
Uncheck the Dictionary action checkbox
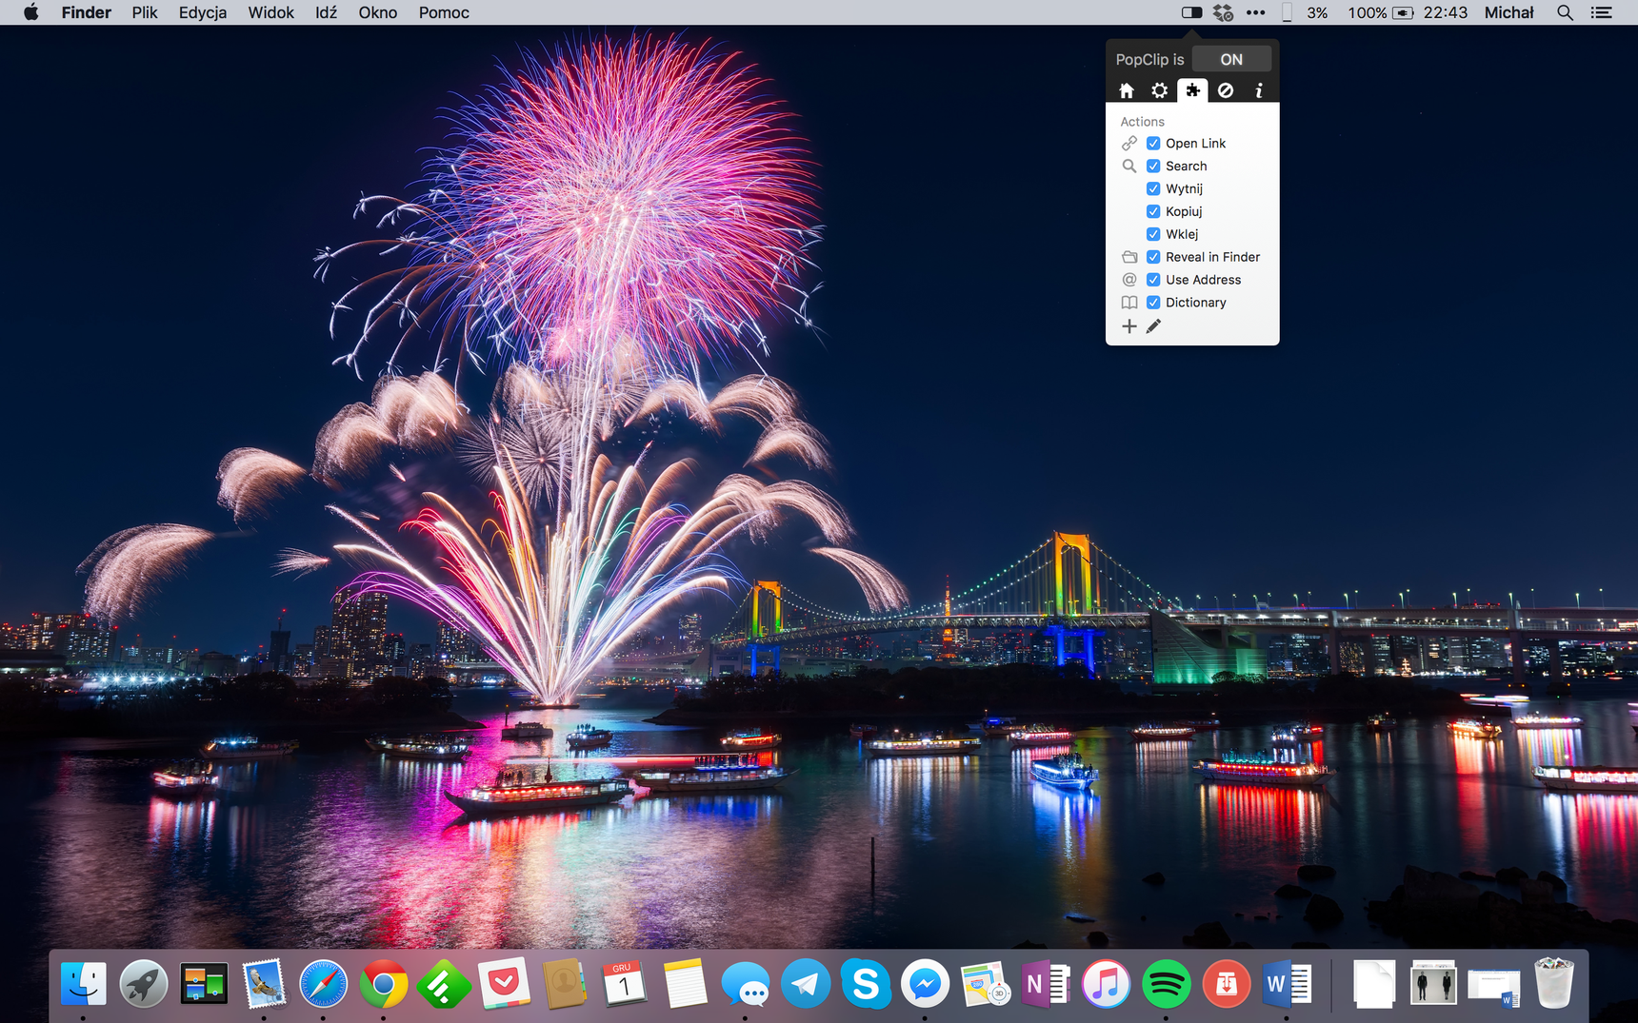tap(1153, 303)
